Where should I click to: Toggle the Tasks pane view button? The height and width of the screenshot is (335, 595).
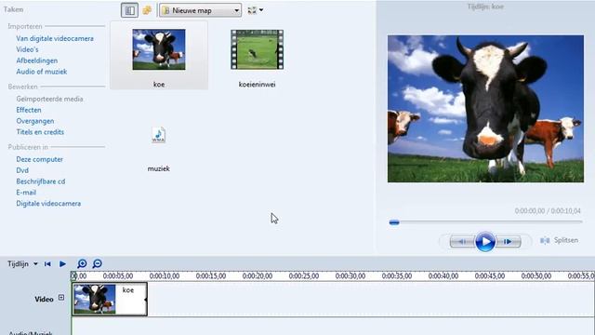coord(129,10)
